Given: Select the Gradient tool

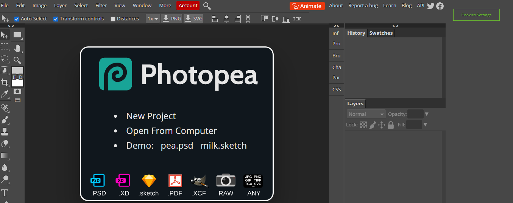Looking at the screenshot, I should pyautogui.click(x=5, y=155).
